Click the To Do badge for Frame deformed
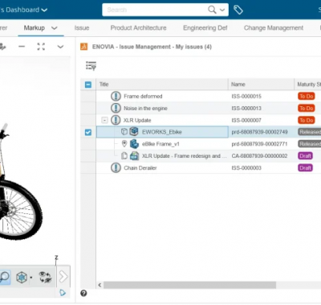321x305 pixels. tap(307, 96)
